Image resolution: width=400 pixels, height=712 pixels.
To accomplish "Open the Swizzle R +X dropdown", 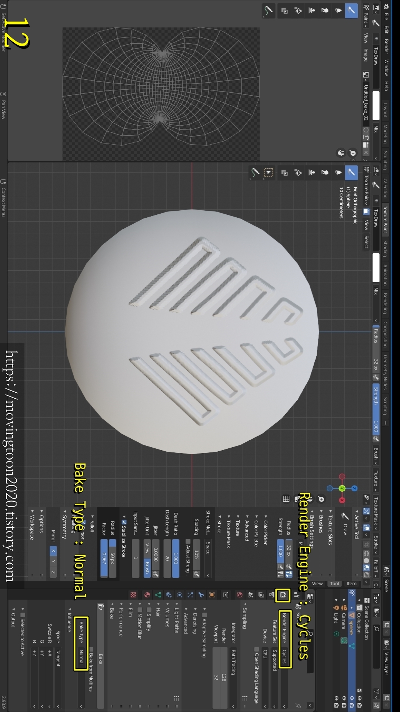I will [50, 678].
